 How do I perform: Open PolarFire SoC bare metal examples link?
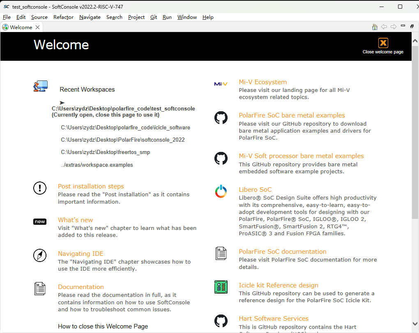pyautogui.click(x=292, y=115)
